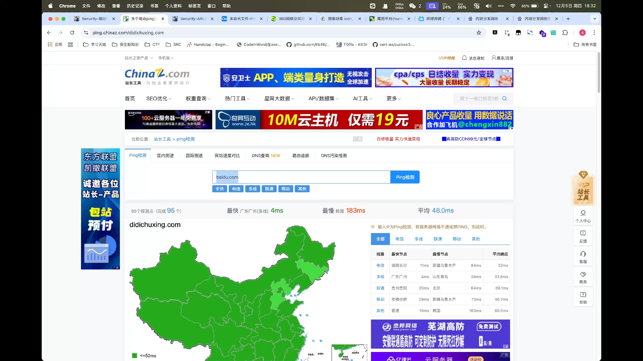Open Wi-Fi status in menu bar
Screen dimensions: 643x361
513,6
